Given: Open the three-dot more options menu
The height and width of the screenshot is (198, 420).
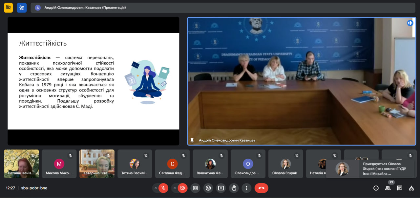Looking at the screenshot, I should point(246,188).
